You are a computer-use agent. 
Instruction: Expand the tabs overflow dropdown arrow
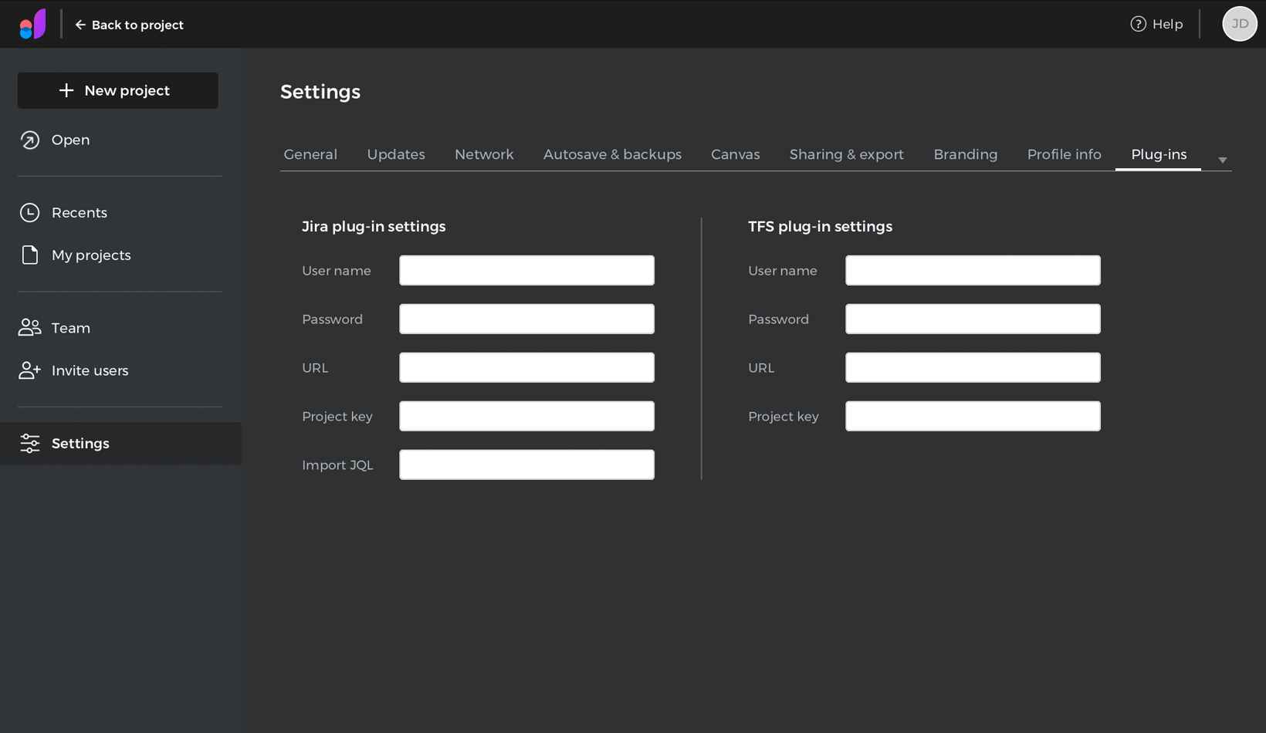pos(1222,160)
